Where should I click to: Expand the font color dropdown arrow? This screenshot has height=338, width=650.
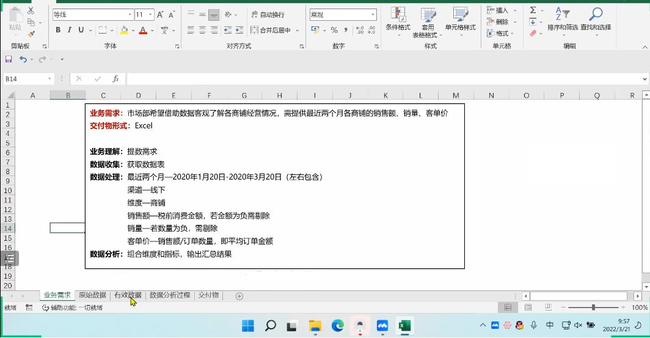(x=152, y=31)
